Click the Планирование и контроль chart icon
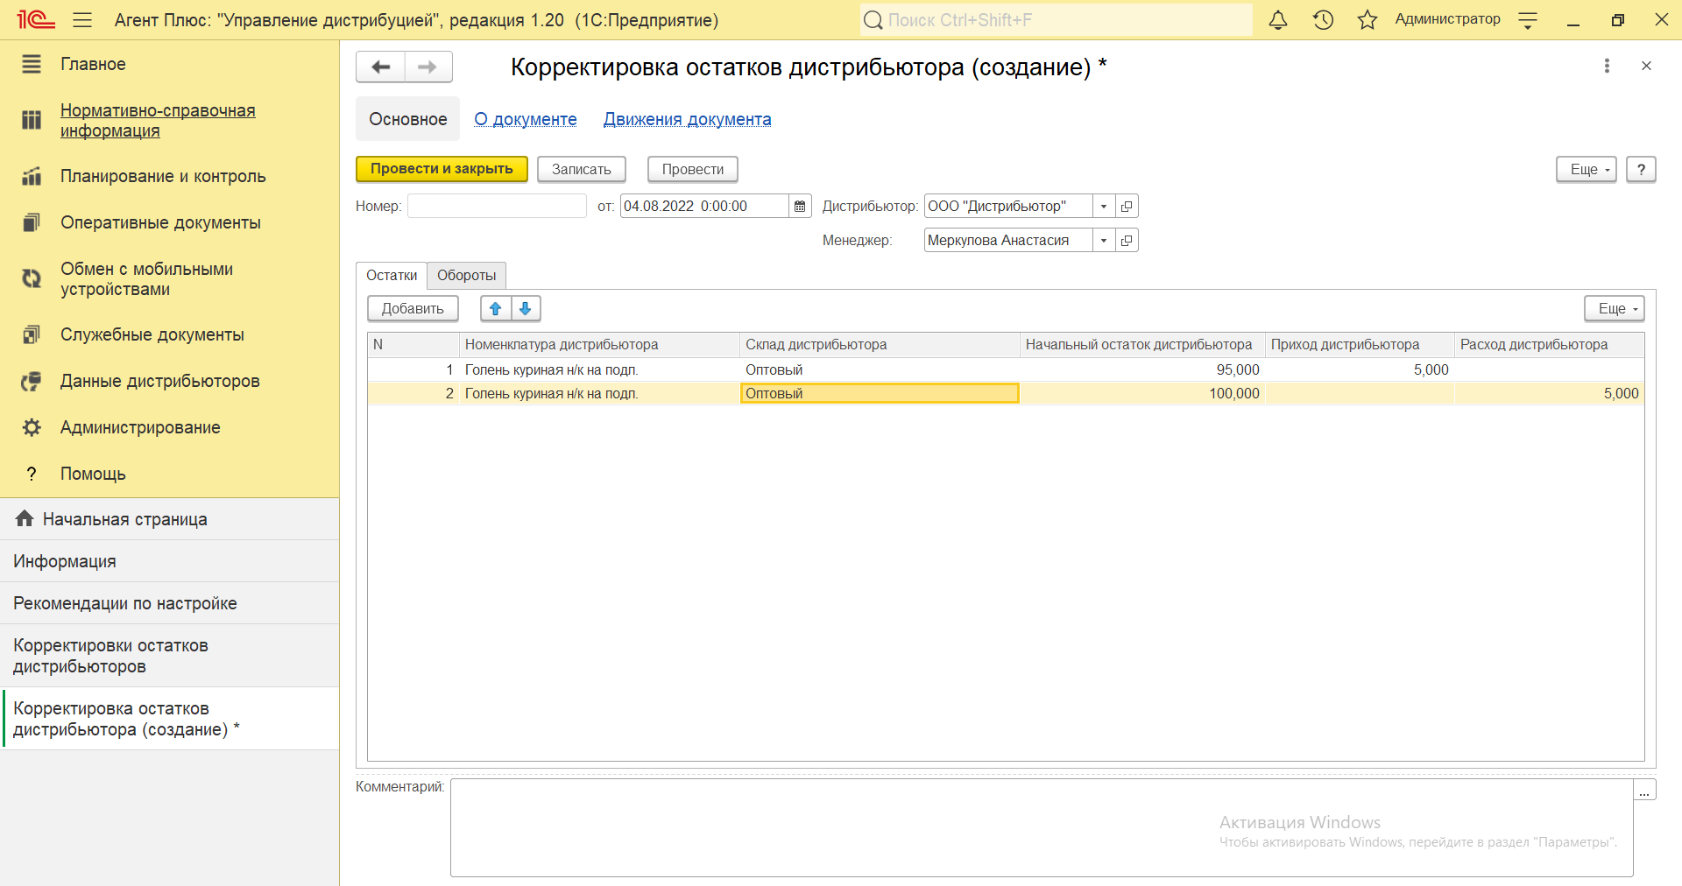The height and width of the screenshot is (886, 1682). point(32,176)
